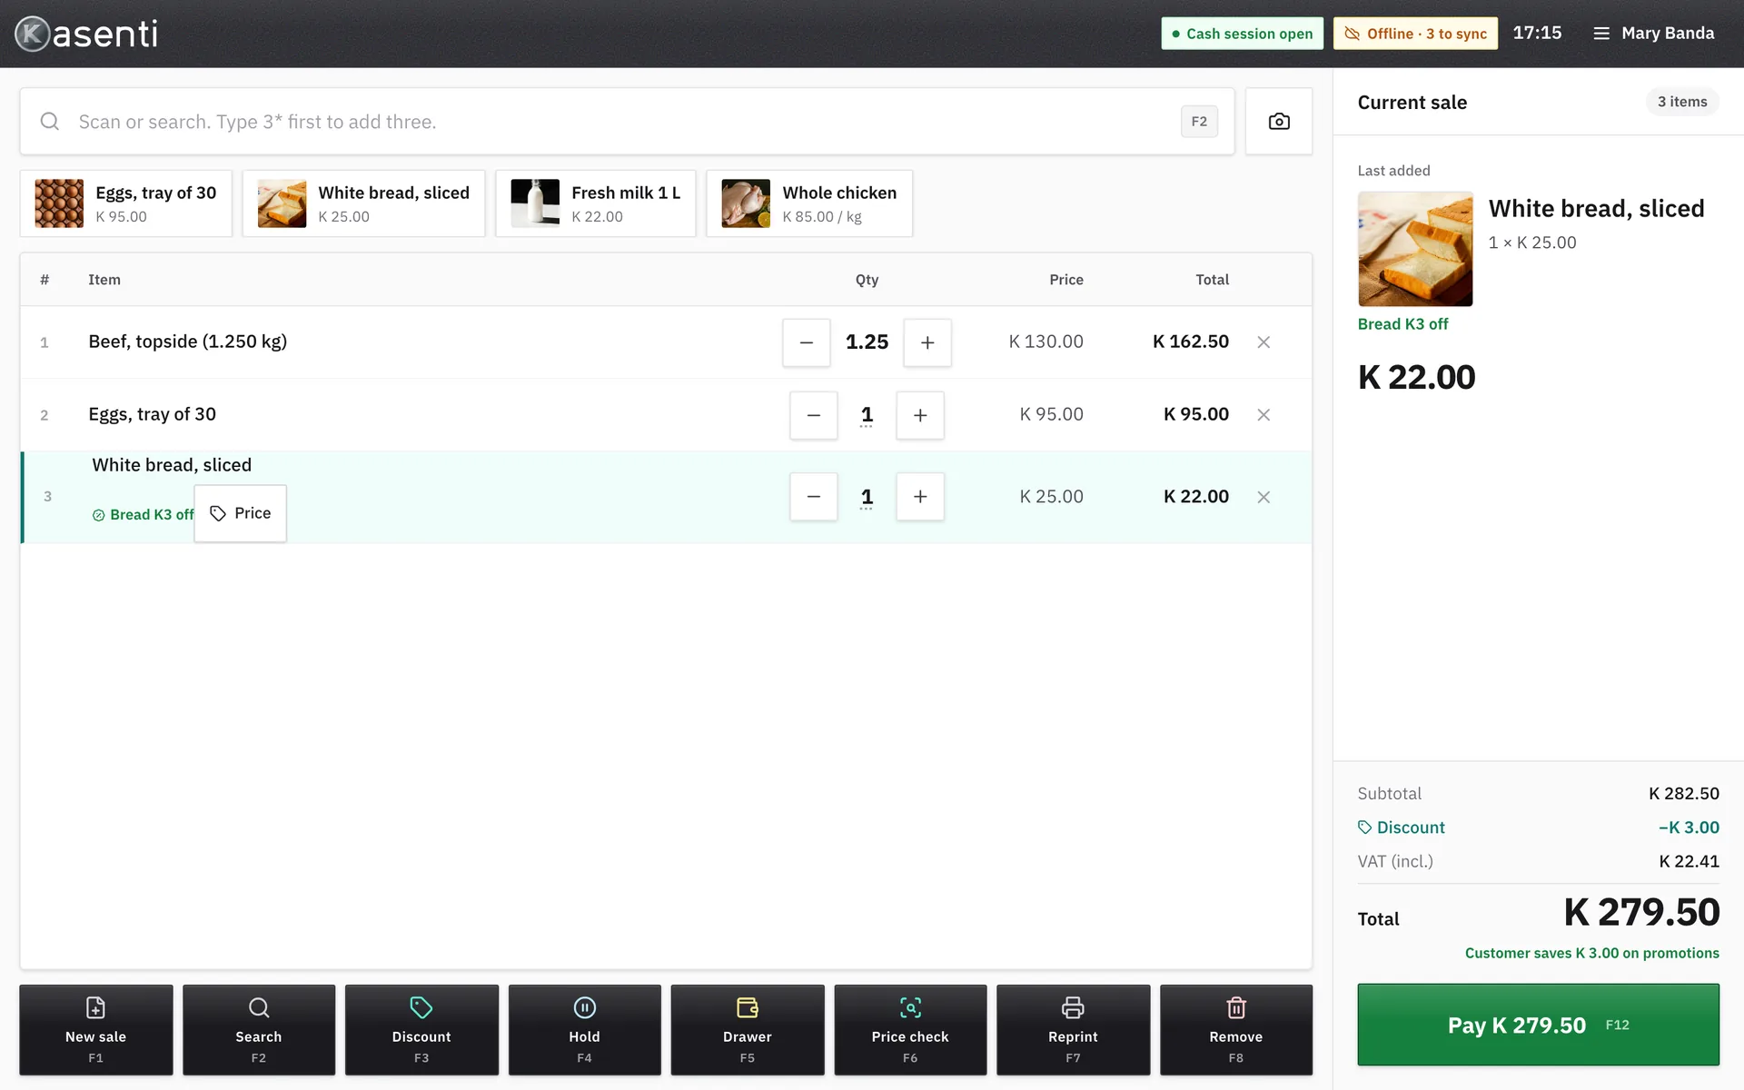This screenshot has width=1744, height=1090.
Task: Hold the current sale
Action: (x=584, y=1030)
